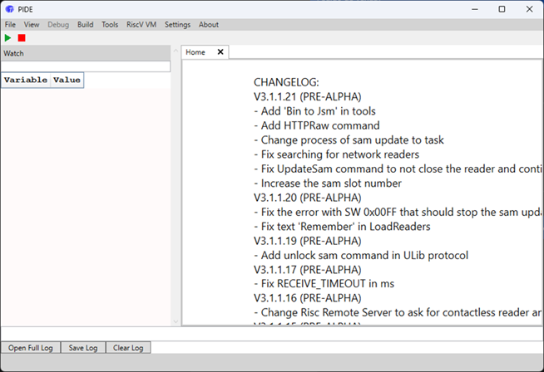Click the Watch panel scroll down arrow
Image resolution: width=544 pixels, height=372 pixels.
pyautogui.click(x=176, y=322)
